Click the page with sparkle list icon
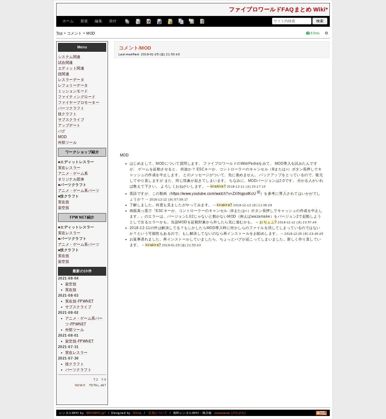 191,21
